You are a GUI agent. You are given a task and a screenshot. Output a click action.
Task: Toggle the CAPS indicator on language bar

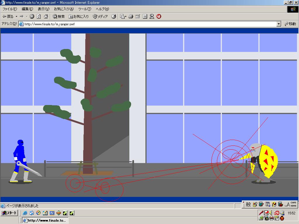293,203
